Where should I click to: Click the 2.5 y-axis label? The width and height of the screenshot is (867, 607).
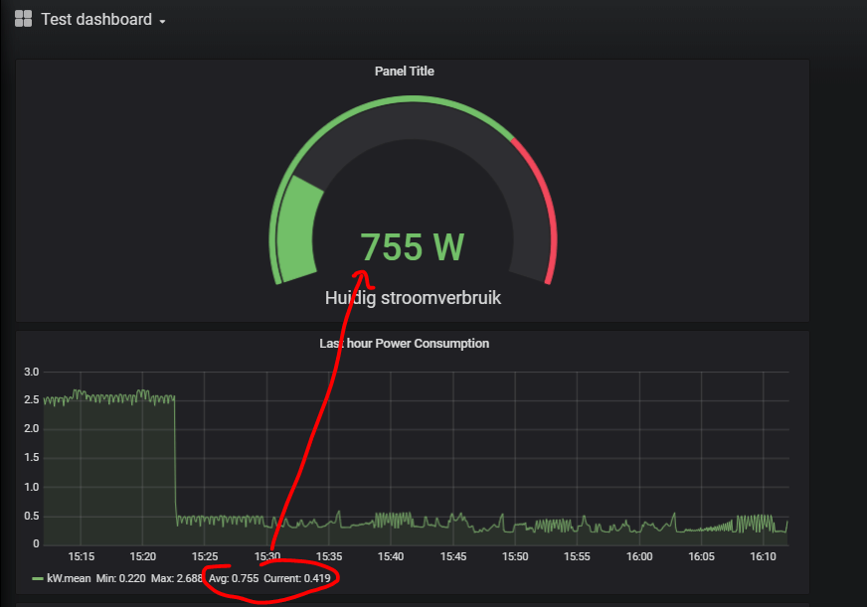point(32,400)
